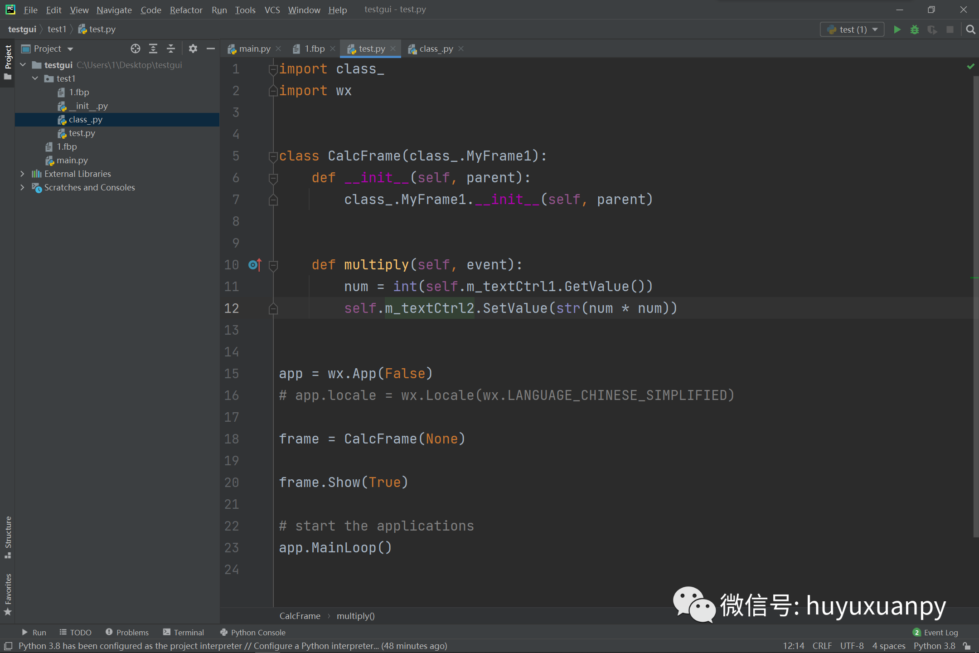This screenshot has height=653, width=979.
Task: Expand the External Libraries node
Action: tap(23, 174)
